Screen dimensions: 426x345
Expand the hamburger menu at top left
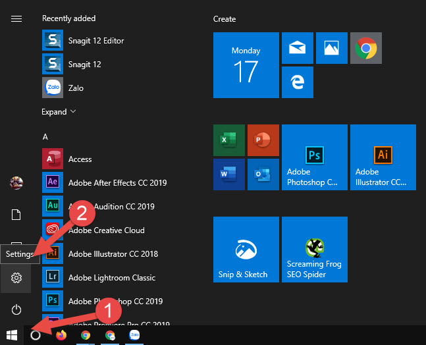click(16, 18)
